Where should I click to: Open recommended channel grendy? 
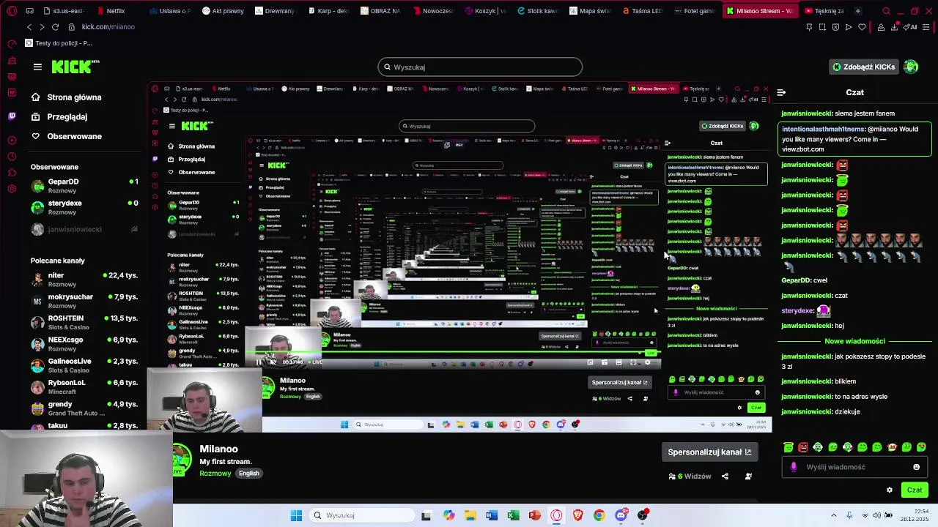84,408
